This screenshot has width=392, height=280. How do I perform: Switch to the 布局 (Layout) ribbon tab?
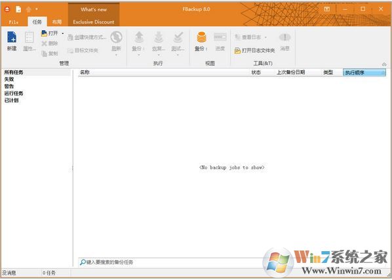pos(57,22)
